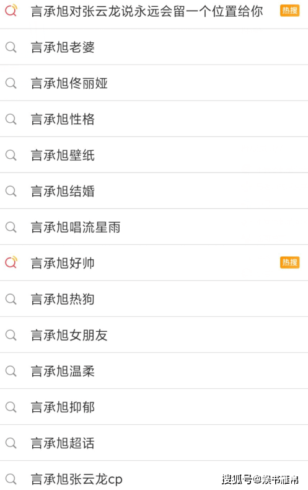The image size is (308, 490).
Task: Click the 热搜 badge on first suggestion
Action: click(289, 11)
